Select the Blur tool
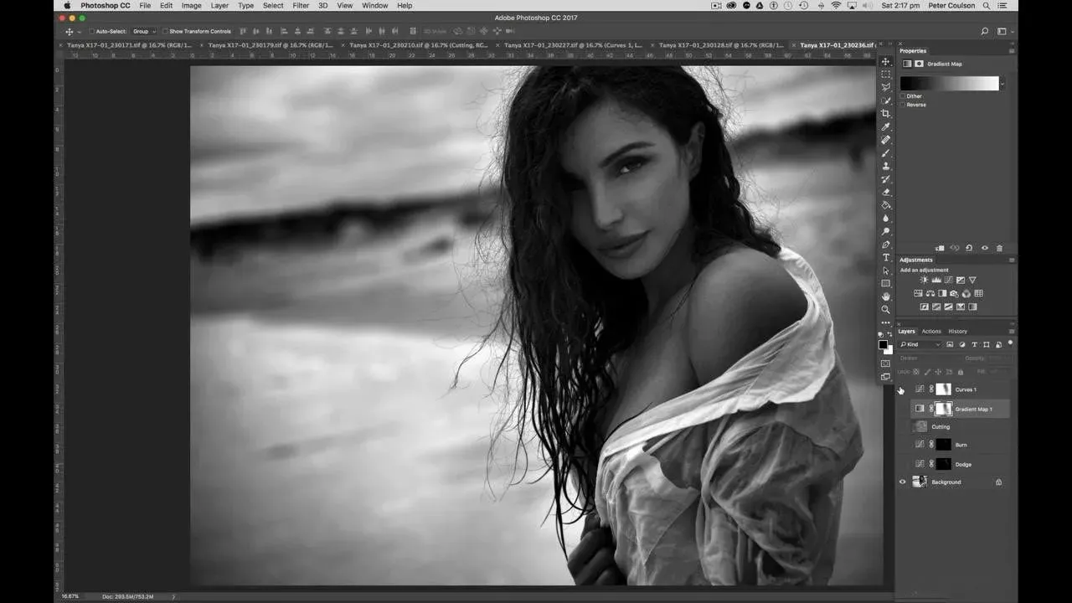Viewport: 1072px width, 603px height. point(886,219)
